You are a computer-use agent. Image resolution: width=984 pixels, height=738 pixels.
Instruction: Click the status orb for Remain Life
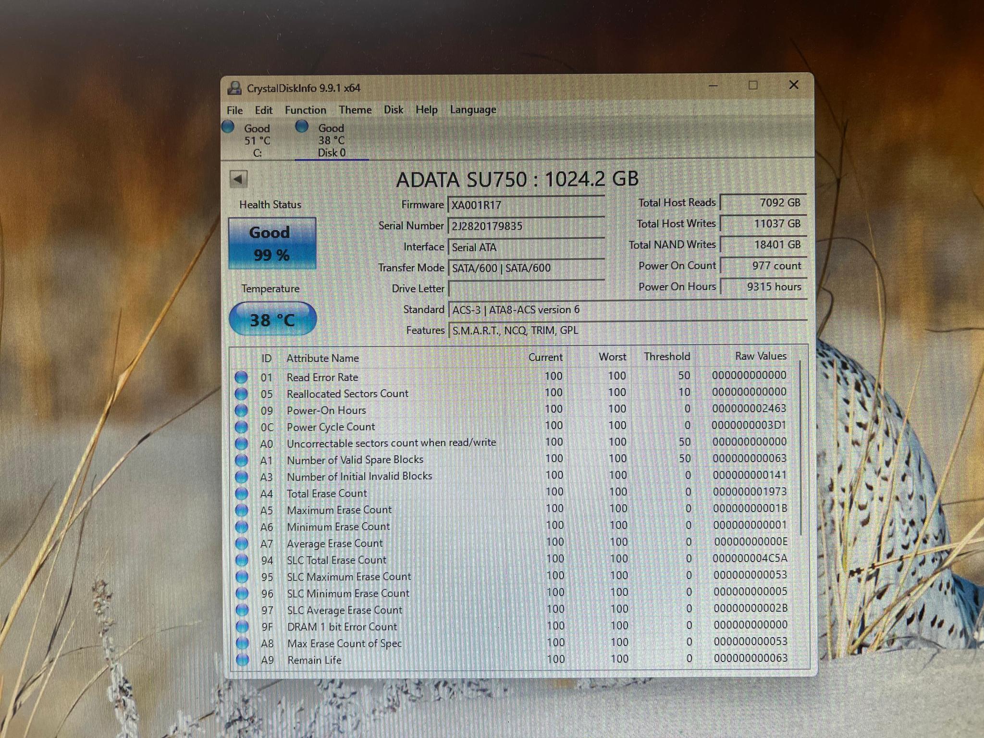click(x=243, y=660)
